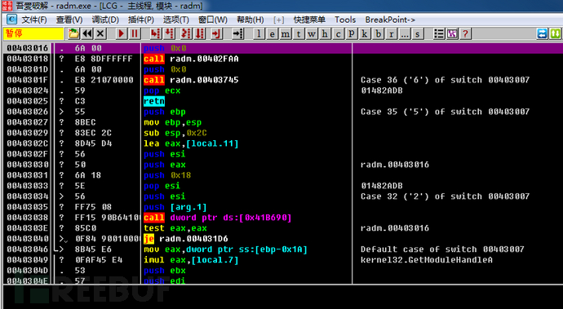The image size is (563, 309).
Task: Open Executable modules with 'e' button
Action: tap(272, 33)
